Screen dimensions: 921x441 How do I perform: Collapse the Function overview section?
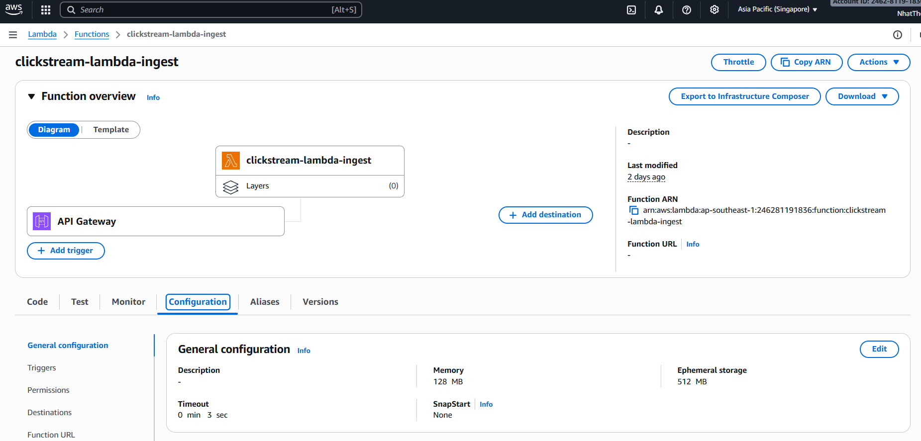pyautogui.click(x=31, y=96)
